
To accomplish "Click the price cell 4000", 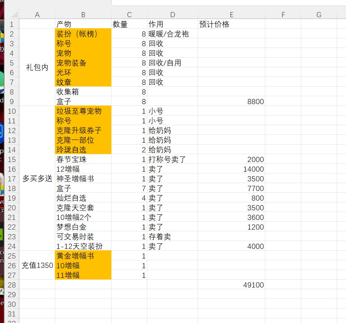I will 231,246.
